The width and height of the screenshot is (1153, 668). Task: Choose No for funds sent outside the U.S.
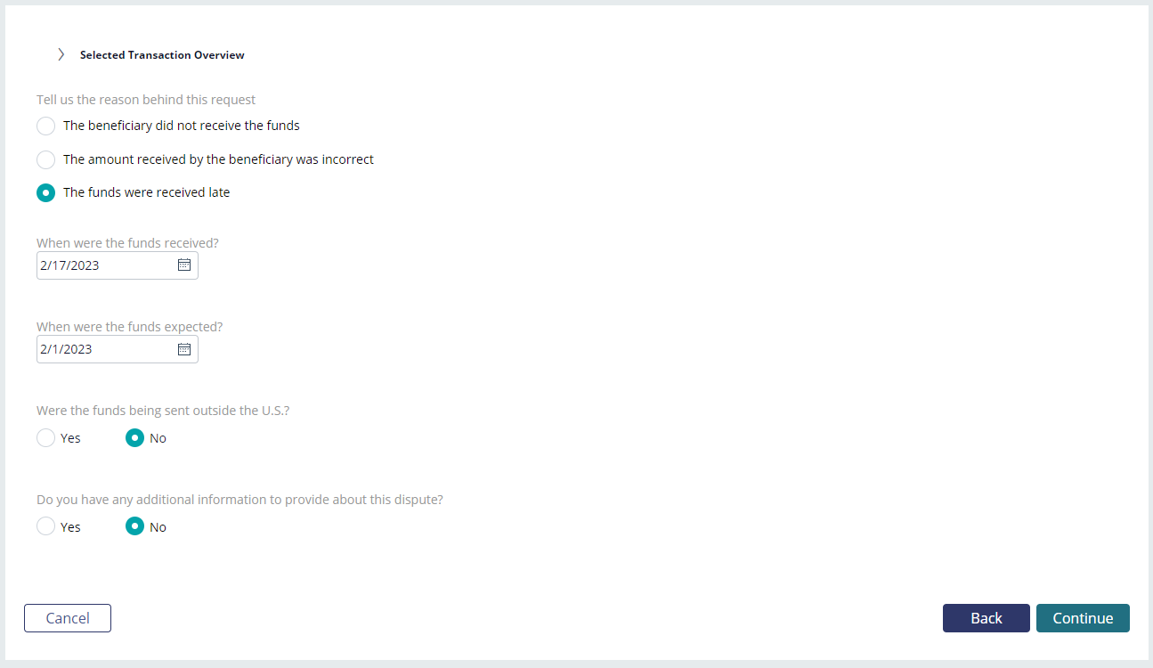[x=135, y=438]
